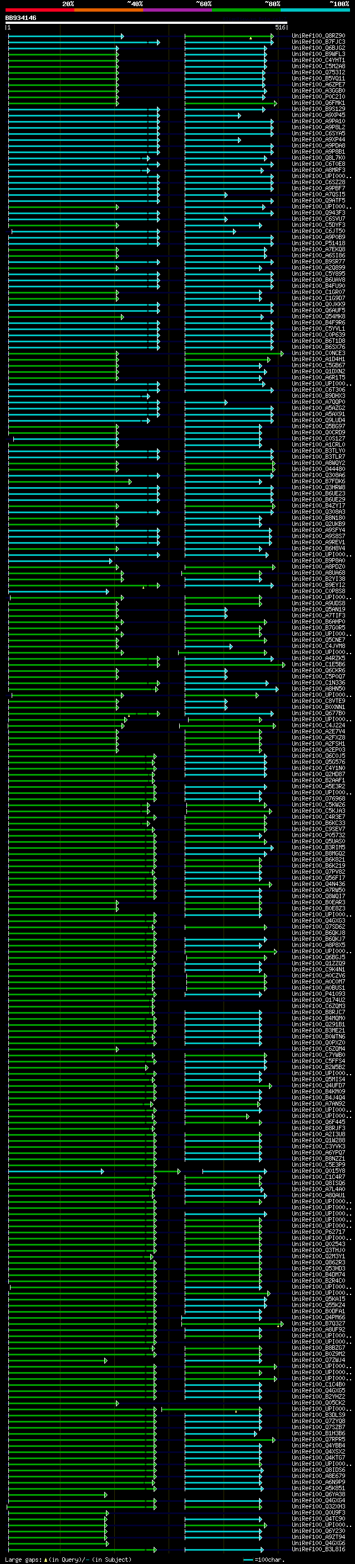Open UniRef100_Q6BGJ5 hit
The image size is (355, 1564).
pyautogui.click(x=318, y=958)
